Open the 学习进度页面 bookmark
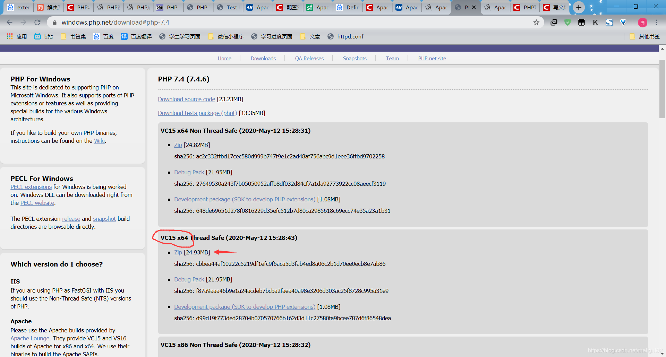Screen dimensions: 666x357 point(272,36)
